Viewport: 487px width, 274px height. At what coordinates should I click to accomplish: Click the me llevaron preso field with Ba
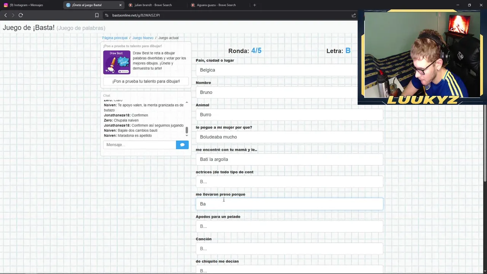coord(289,204)
